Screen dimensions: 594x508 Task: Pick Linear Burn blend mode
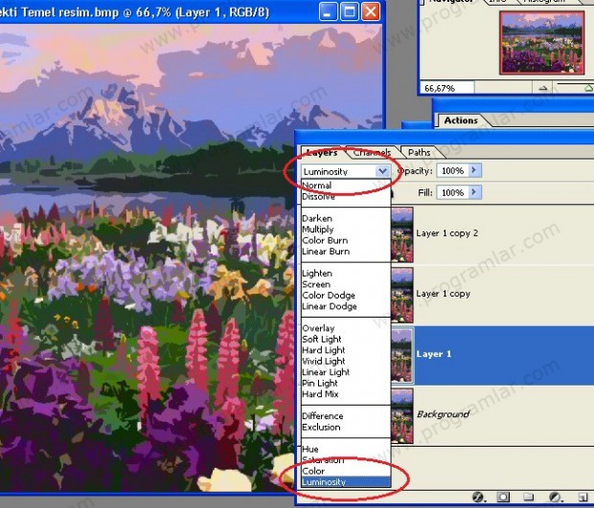point(326,252)
